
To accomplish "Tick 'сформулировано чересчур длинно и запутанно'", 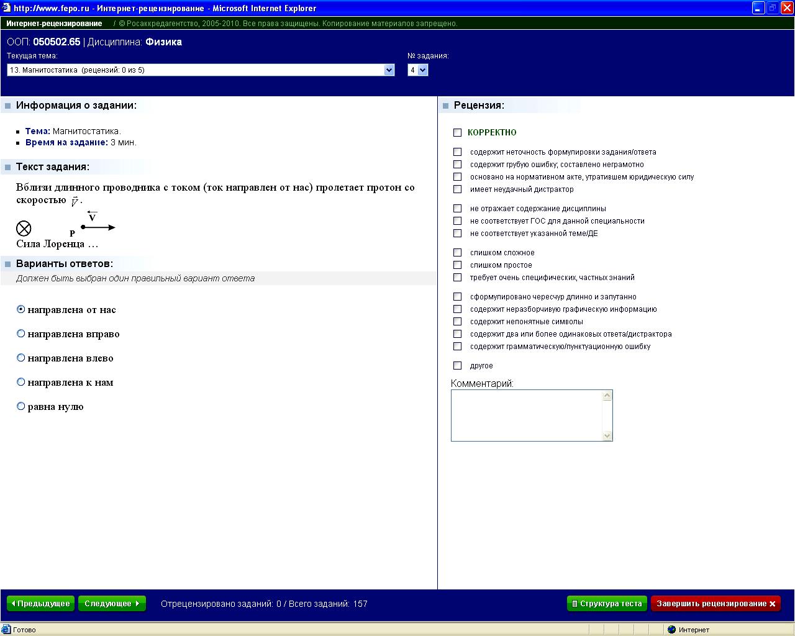I will pyautogui.click(x=458, y=296).
